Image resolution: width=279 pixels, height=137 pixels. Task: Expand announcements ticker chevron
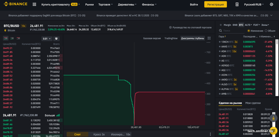click(x=271, y=15)
